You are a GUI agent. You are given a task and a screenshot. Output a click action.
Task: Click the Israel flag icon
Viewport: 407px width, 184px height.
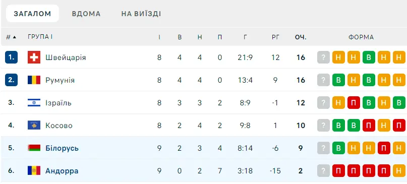34,103
